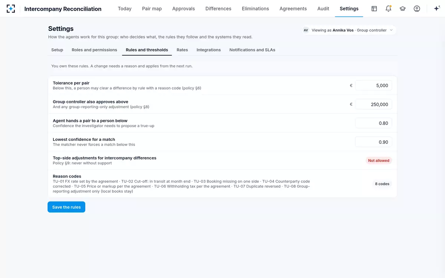Open the notifications bell icon
The width and height of the screenshot is (445, 278).
[x=388, y=9]
